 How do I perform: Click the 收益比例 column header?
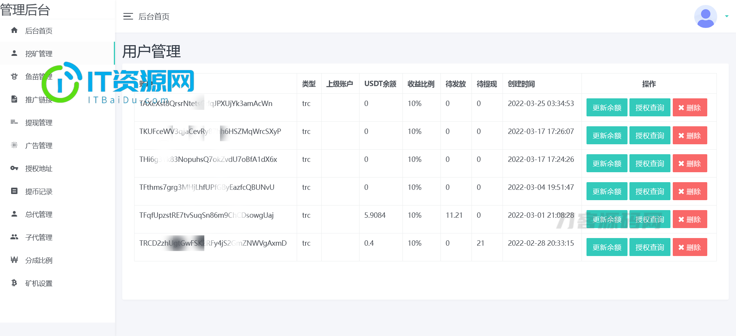[421, 84]
